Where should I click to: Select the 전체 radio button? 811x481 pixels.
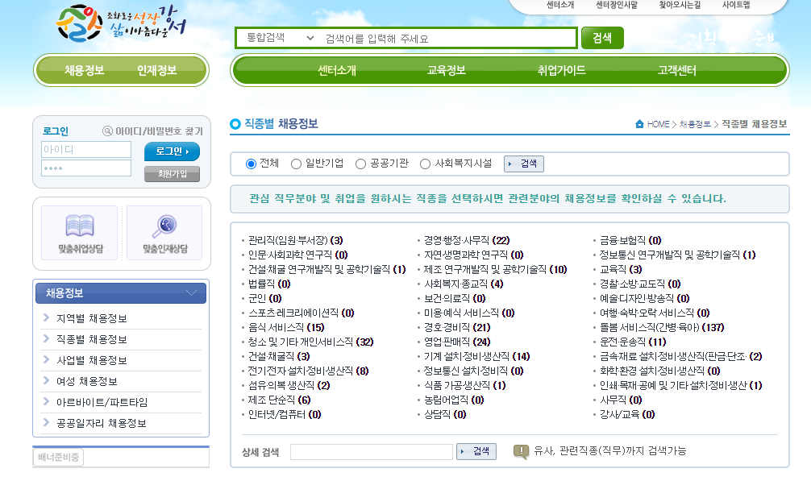(251, 164)
